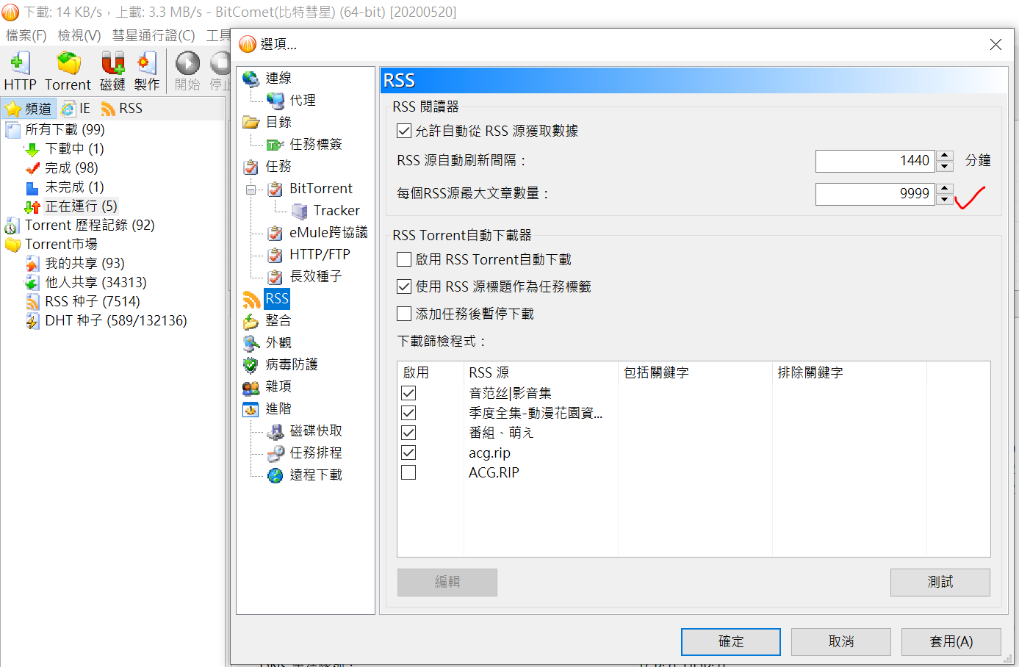Click the 製作 make-torrent toolbar icon
The height and width of the screenshot is (667, 1019).
click(147, 64)
